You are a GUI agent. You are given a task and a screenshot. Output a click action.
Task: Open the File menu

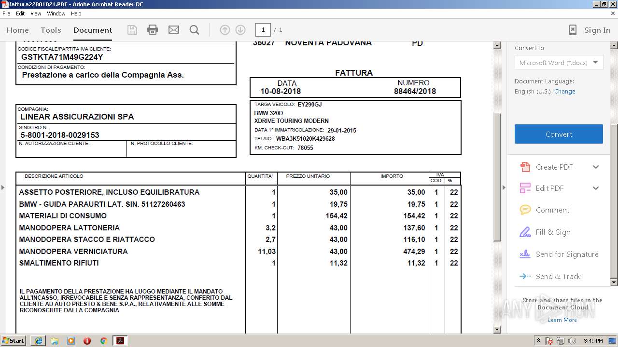point(6,13)
